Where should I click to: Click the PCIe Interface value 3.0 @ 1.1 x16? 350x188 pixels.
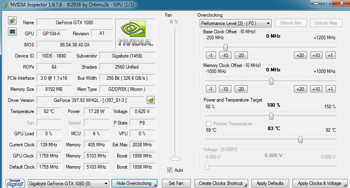click(54, 78)
